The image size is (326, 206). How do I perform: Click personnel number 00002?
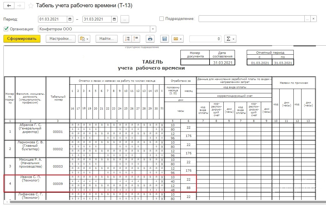[58, 149]
